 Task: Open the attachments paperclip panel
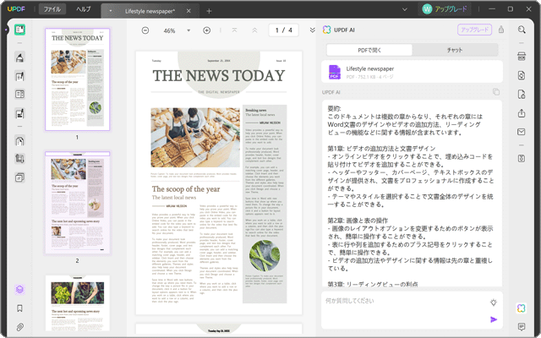(x=19, y=326)
